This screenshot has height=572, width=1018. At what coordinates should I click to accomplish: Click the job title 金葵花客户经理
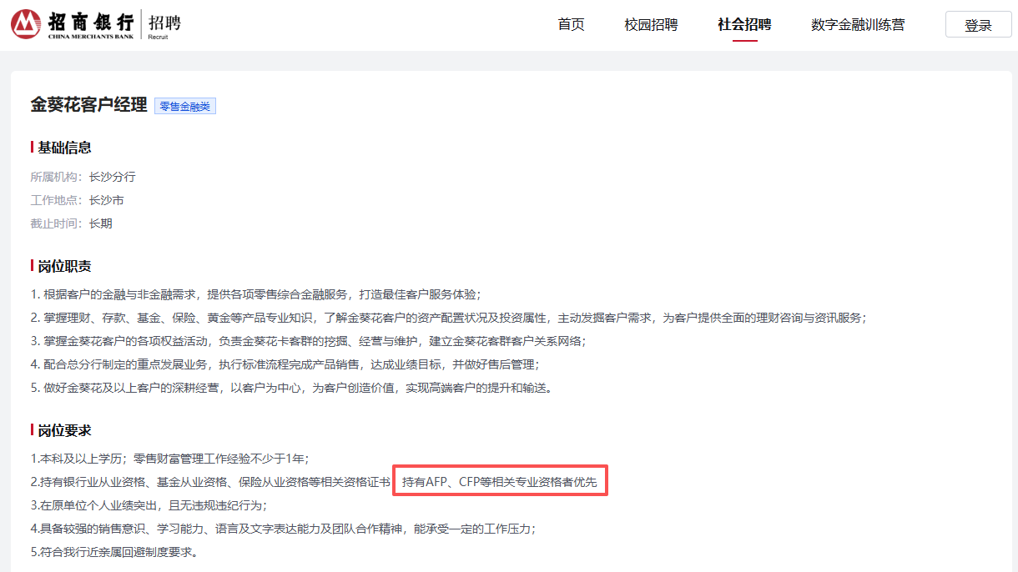pos(88,105)
